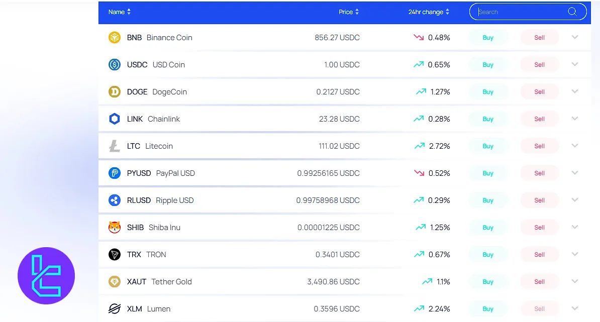Image resolution: width=600 pixels, height=322 pixels.
Task: Expand the XLM row details
Action: 575,308
